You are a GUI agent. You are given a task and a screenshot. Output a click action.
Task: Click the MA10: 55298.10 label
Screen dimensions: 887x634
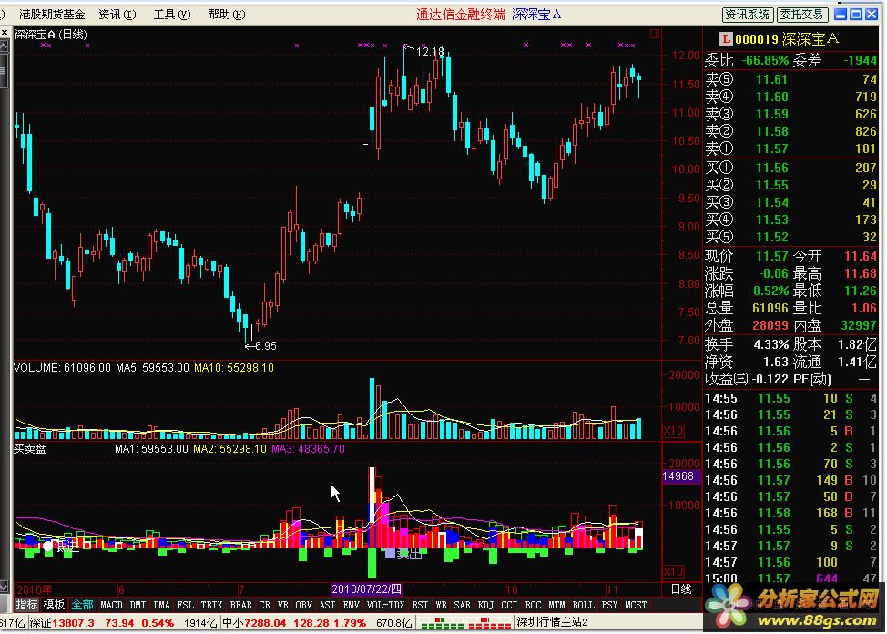point(234,368)
